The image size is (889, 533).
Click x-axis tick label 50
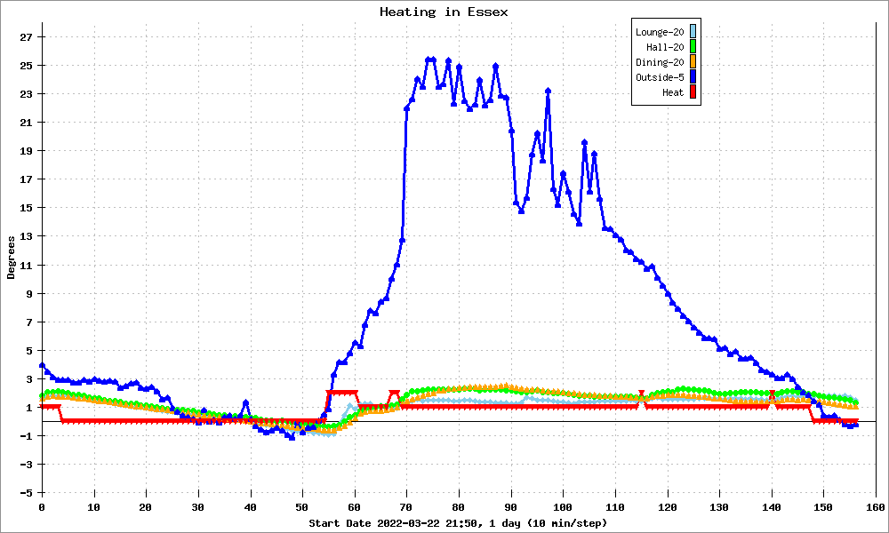point(302,507)
